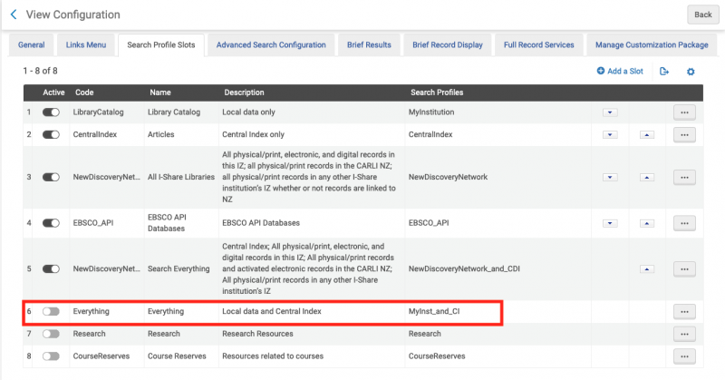The width and height of the screenshot is (725, 380).
Task: Move LibraryCatalog slot down with arrow
Action: [x=610, y=112]
